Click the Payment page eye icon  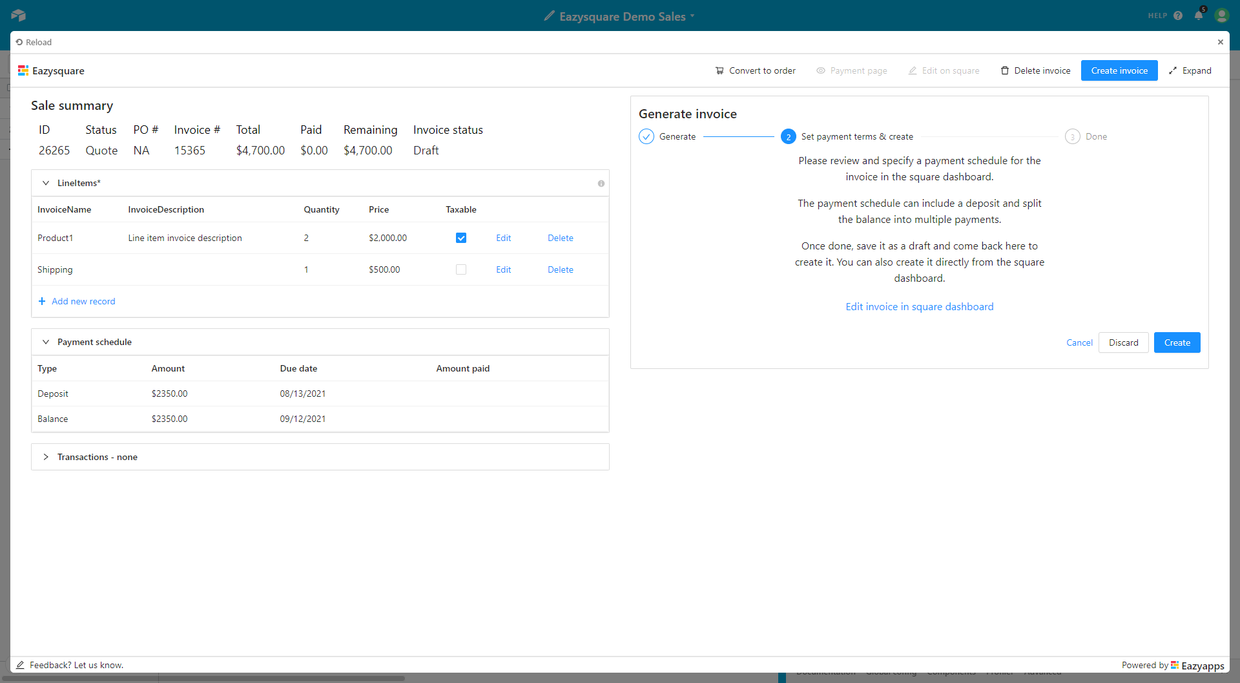[x=820, y=70]
